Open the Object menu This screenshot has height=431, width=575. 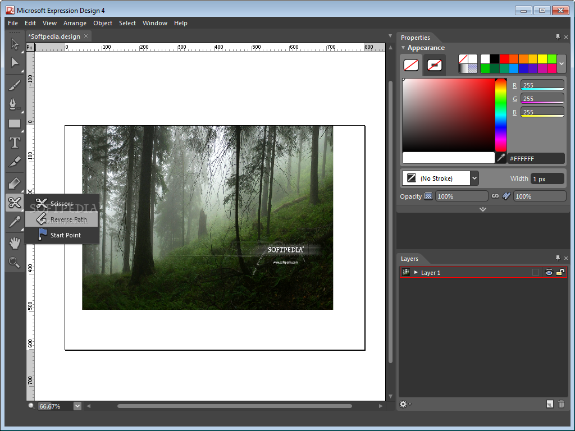tap(103, 23)
